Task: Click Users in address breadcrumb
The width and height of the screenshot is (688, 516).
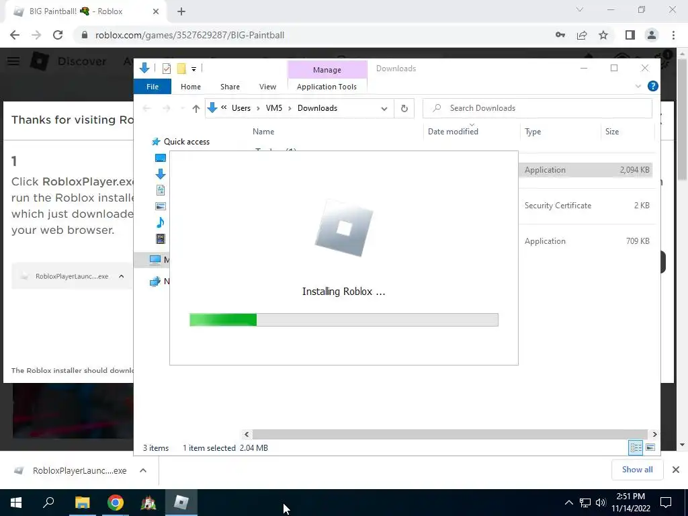Action: pyautogui.click(x=241, y=108)
